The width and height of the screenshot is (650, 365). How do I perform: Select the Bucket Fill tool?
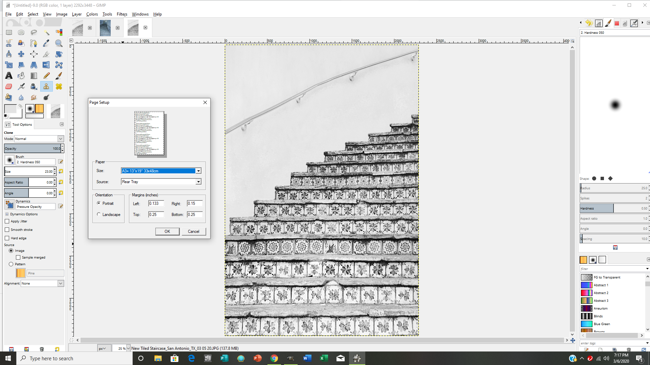coord(21,76)
